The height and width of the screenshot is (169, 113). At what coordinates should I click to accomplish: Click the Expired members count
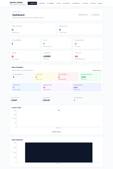13,57
